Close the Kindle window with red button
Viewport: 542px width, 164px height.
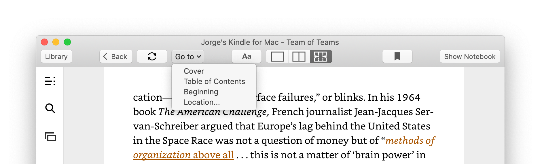pos(44,42)
